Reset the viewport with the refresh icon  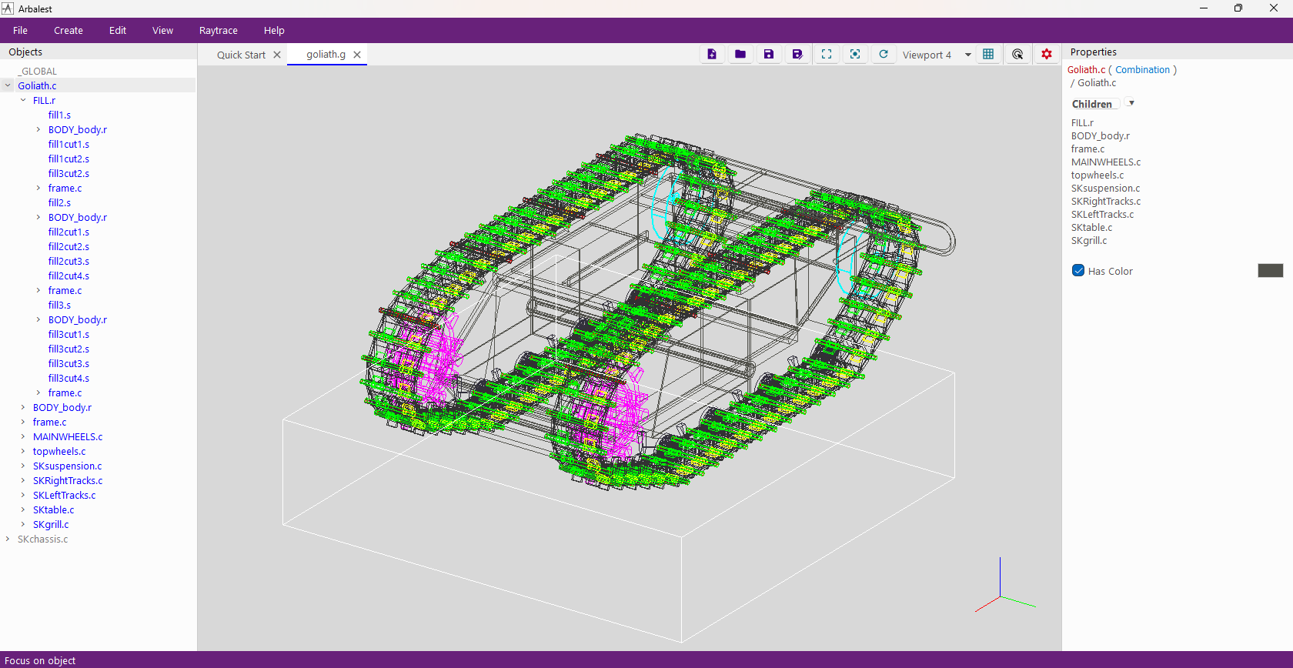(x=884, y=55)
